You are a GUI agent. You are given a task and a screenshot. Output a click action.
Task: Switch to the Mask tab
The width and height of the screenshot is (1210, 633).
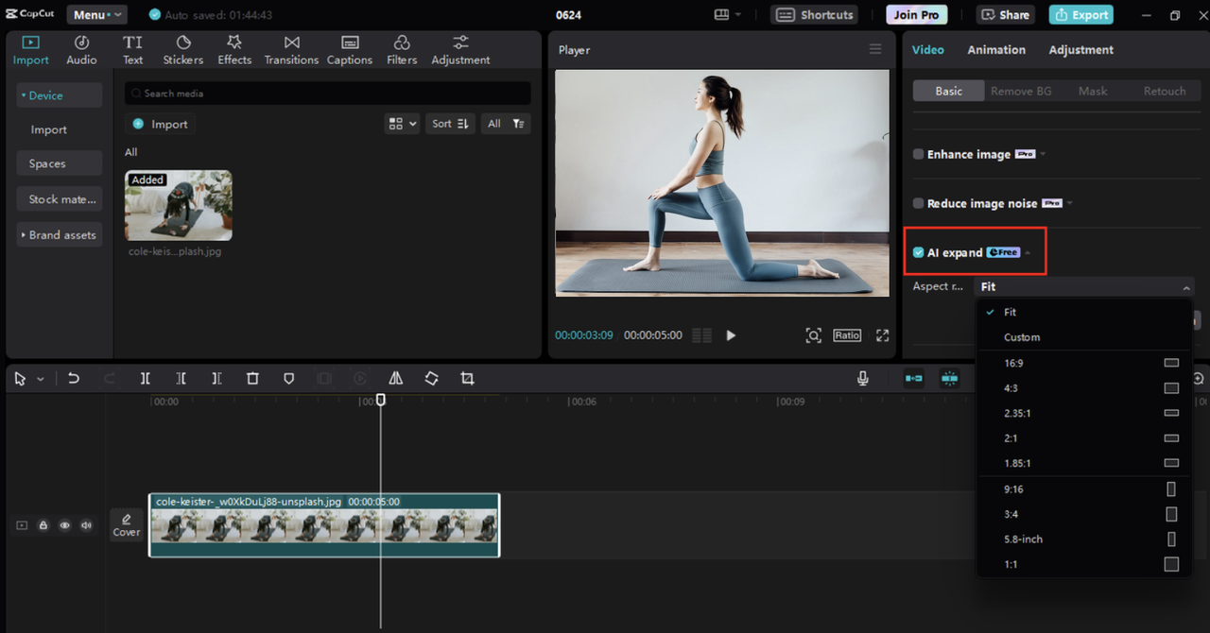click(x=1093, y=91)
